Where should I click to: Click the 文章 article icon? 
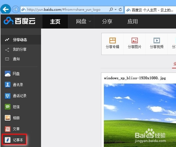click(8, 129)
